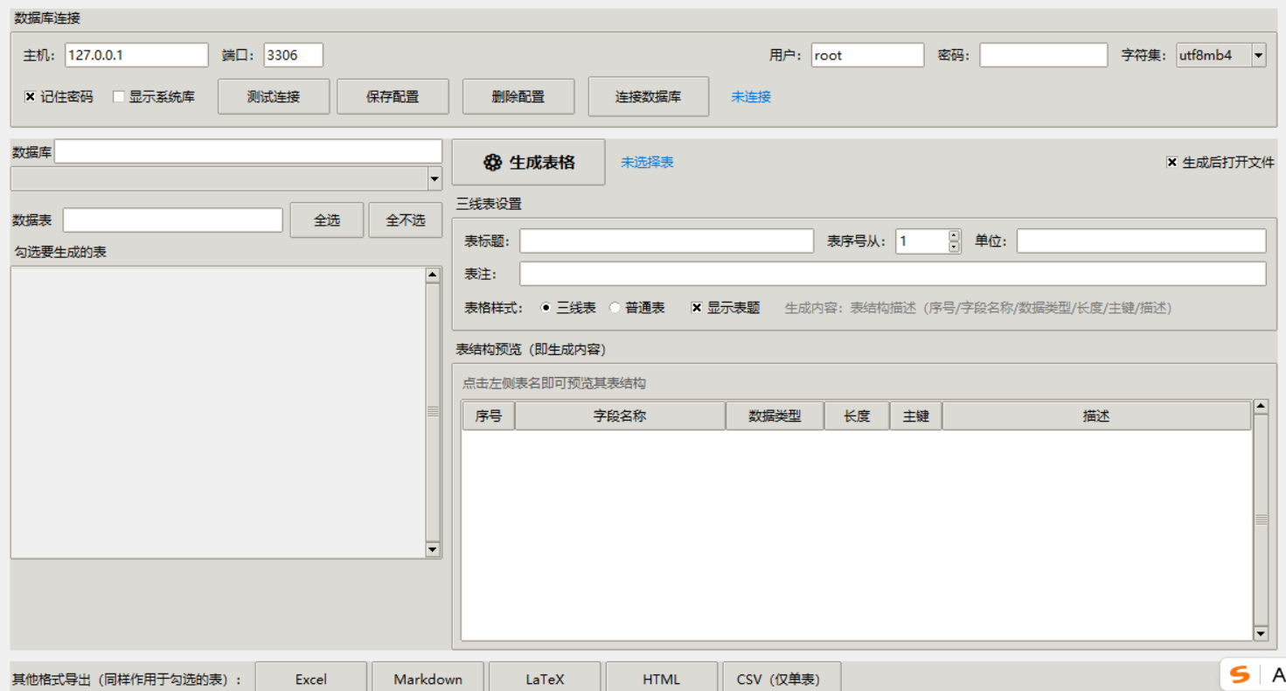
Task: Click table list scrollbar up arrow
Action: pyautogui.click(x=433, y=275)
